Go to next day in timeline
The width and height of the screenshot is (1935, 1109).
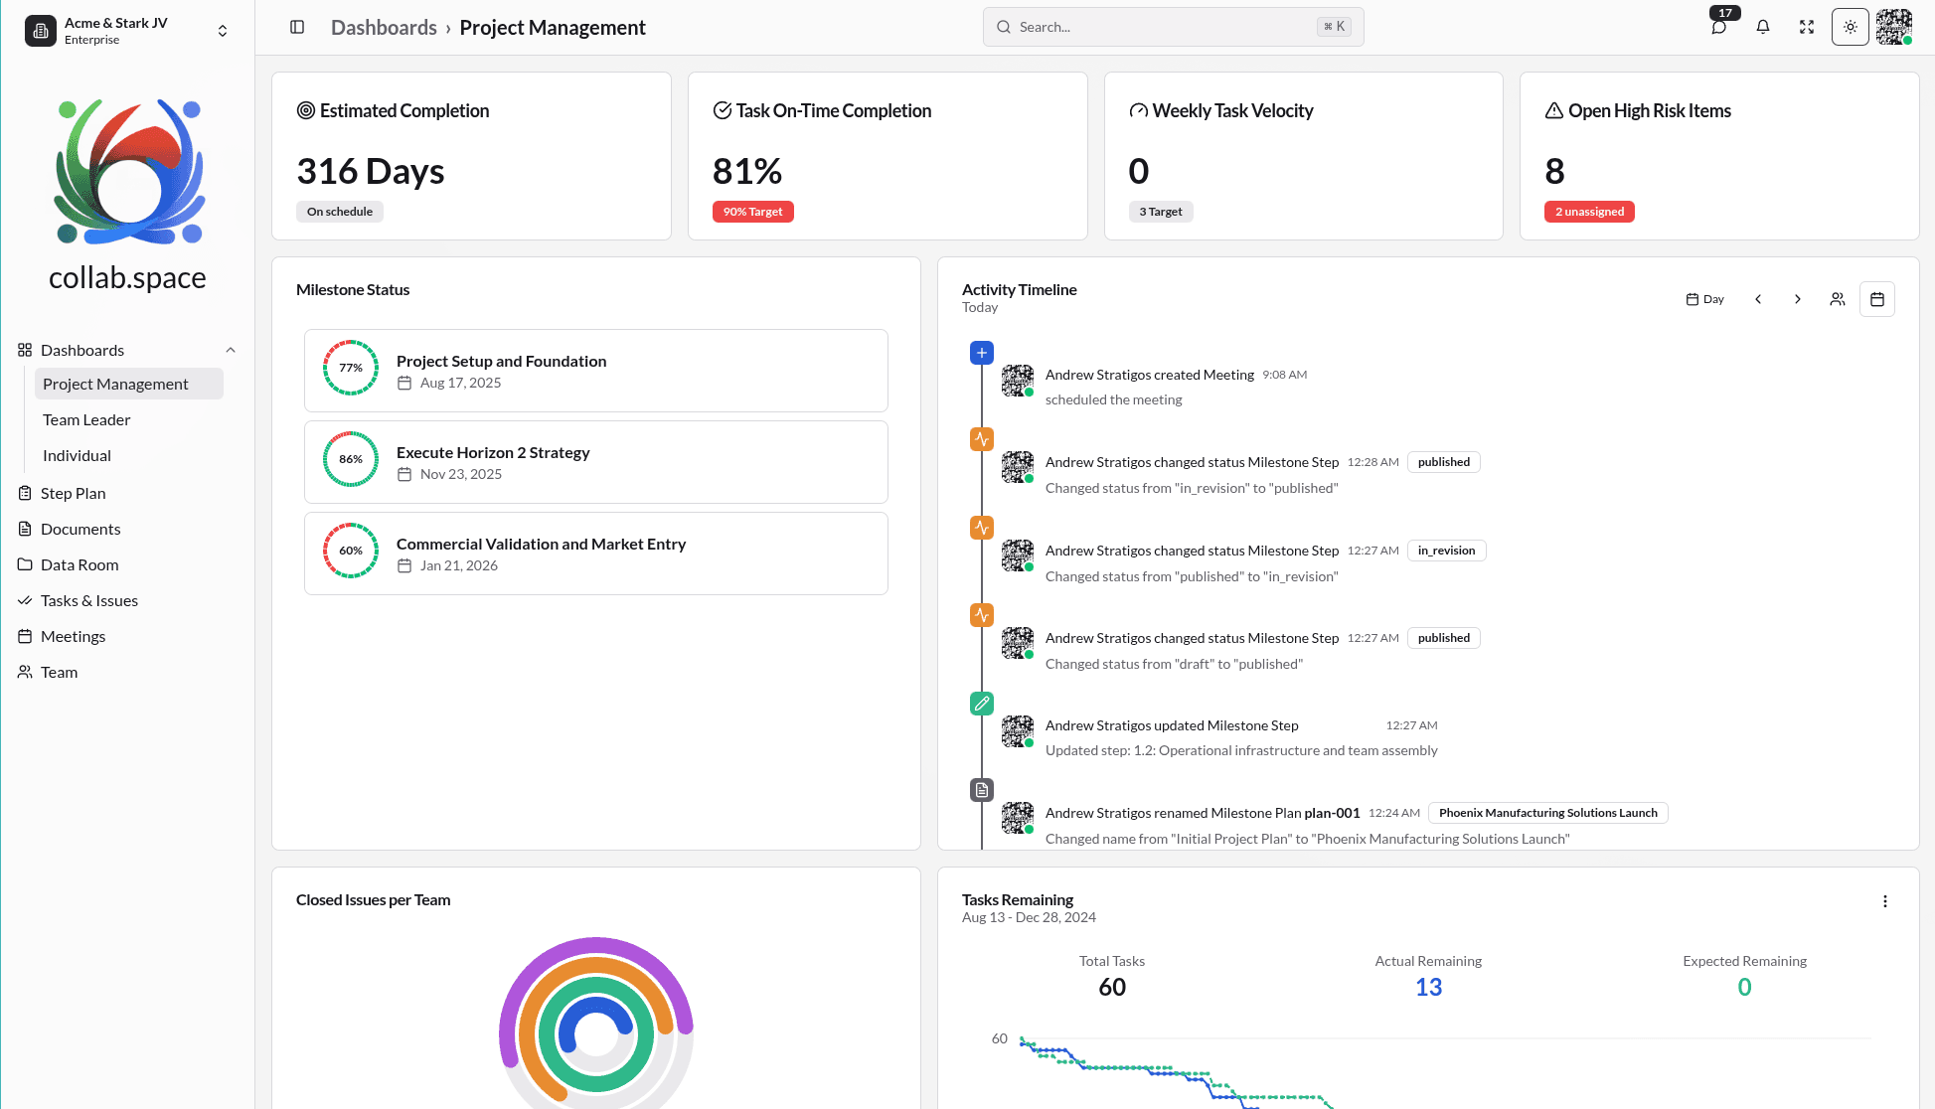tap(1797, 299)
